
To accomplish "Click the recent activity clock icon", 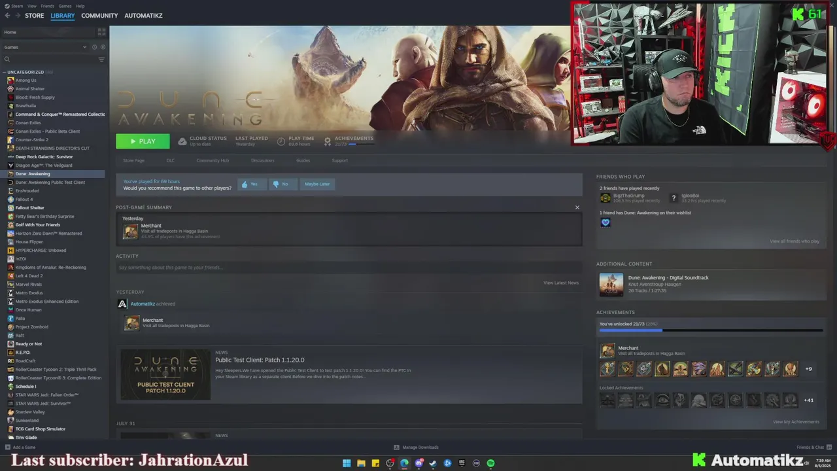I will 94,47.
